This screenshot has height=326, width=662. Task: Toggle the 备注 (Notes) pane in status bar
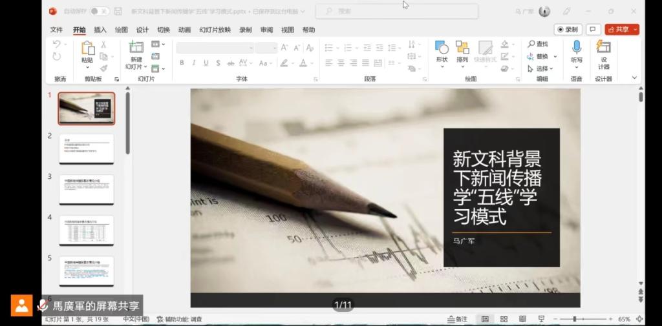coord(457,319)
